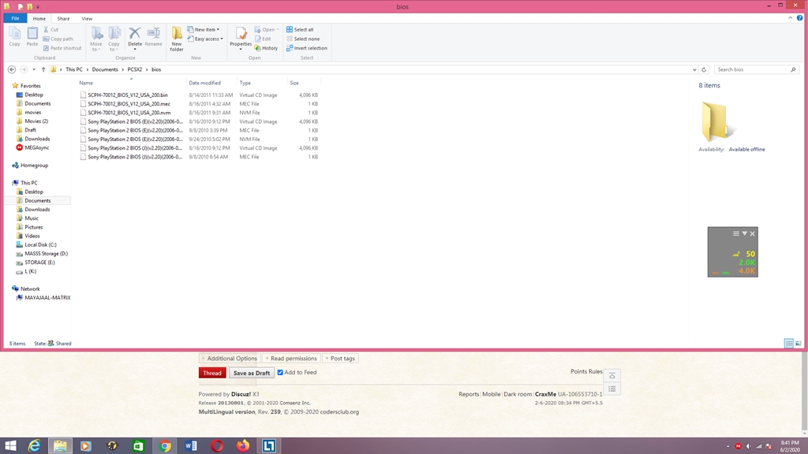Select MAYAJAAL-MATRIX under Network

point(47,297)
